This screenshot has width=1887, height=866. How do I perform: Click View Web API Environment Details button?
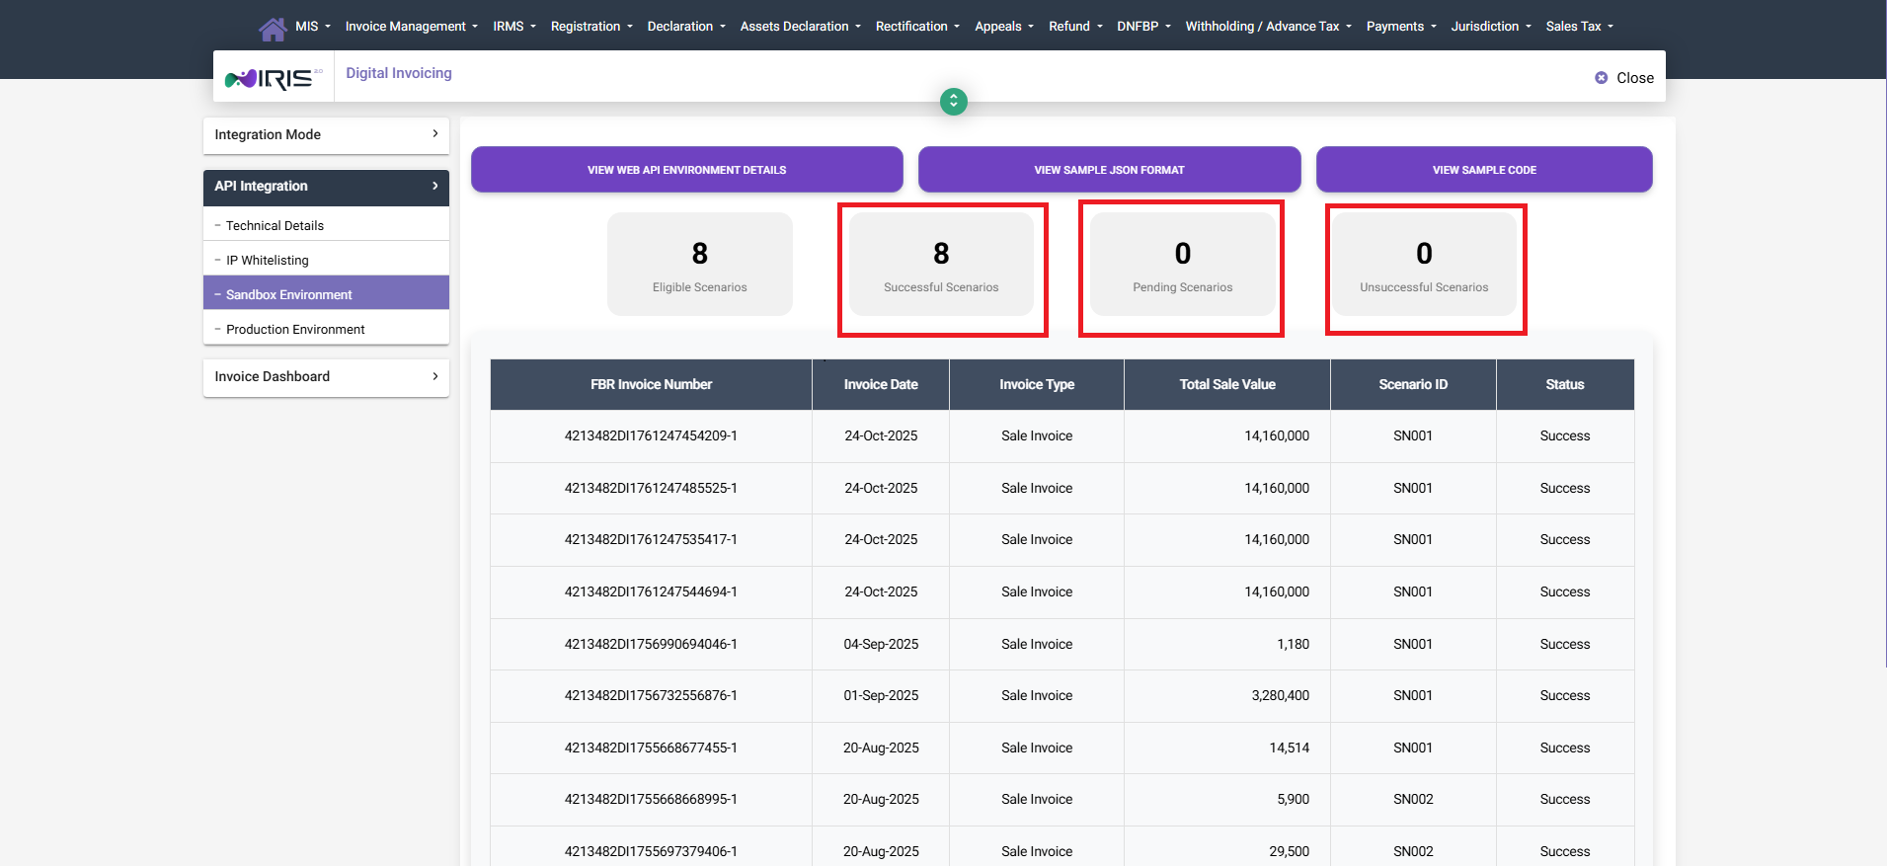(x=686, y=170)
